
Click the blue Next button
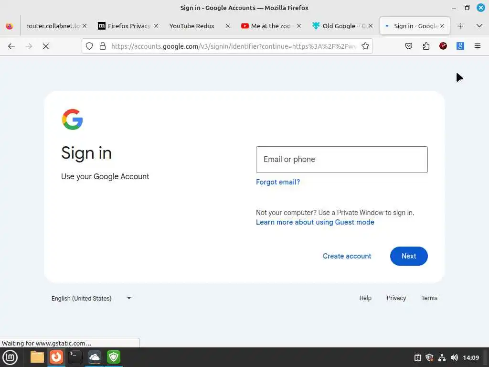tap(409, 256)
